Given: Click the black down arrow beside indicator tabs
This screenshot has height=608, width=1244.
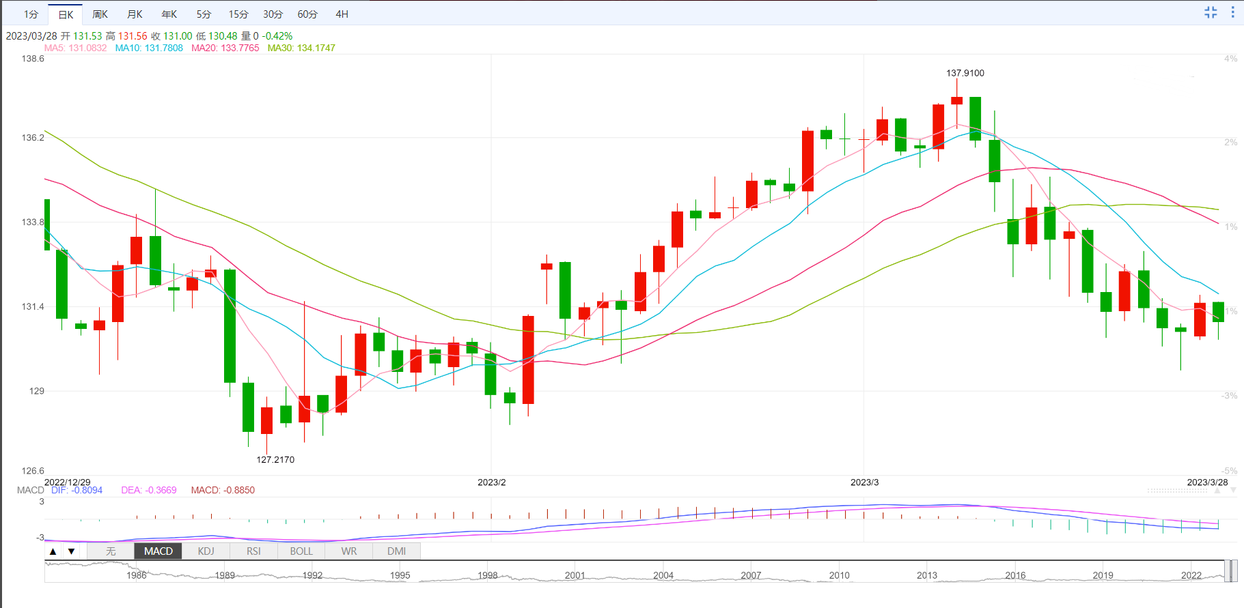Looking at the screenshot, I should click(71, 551).
